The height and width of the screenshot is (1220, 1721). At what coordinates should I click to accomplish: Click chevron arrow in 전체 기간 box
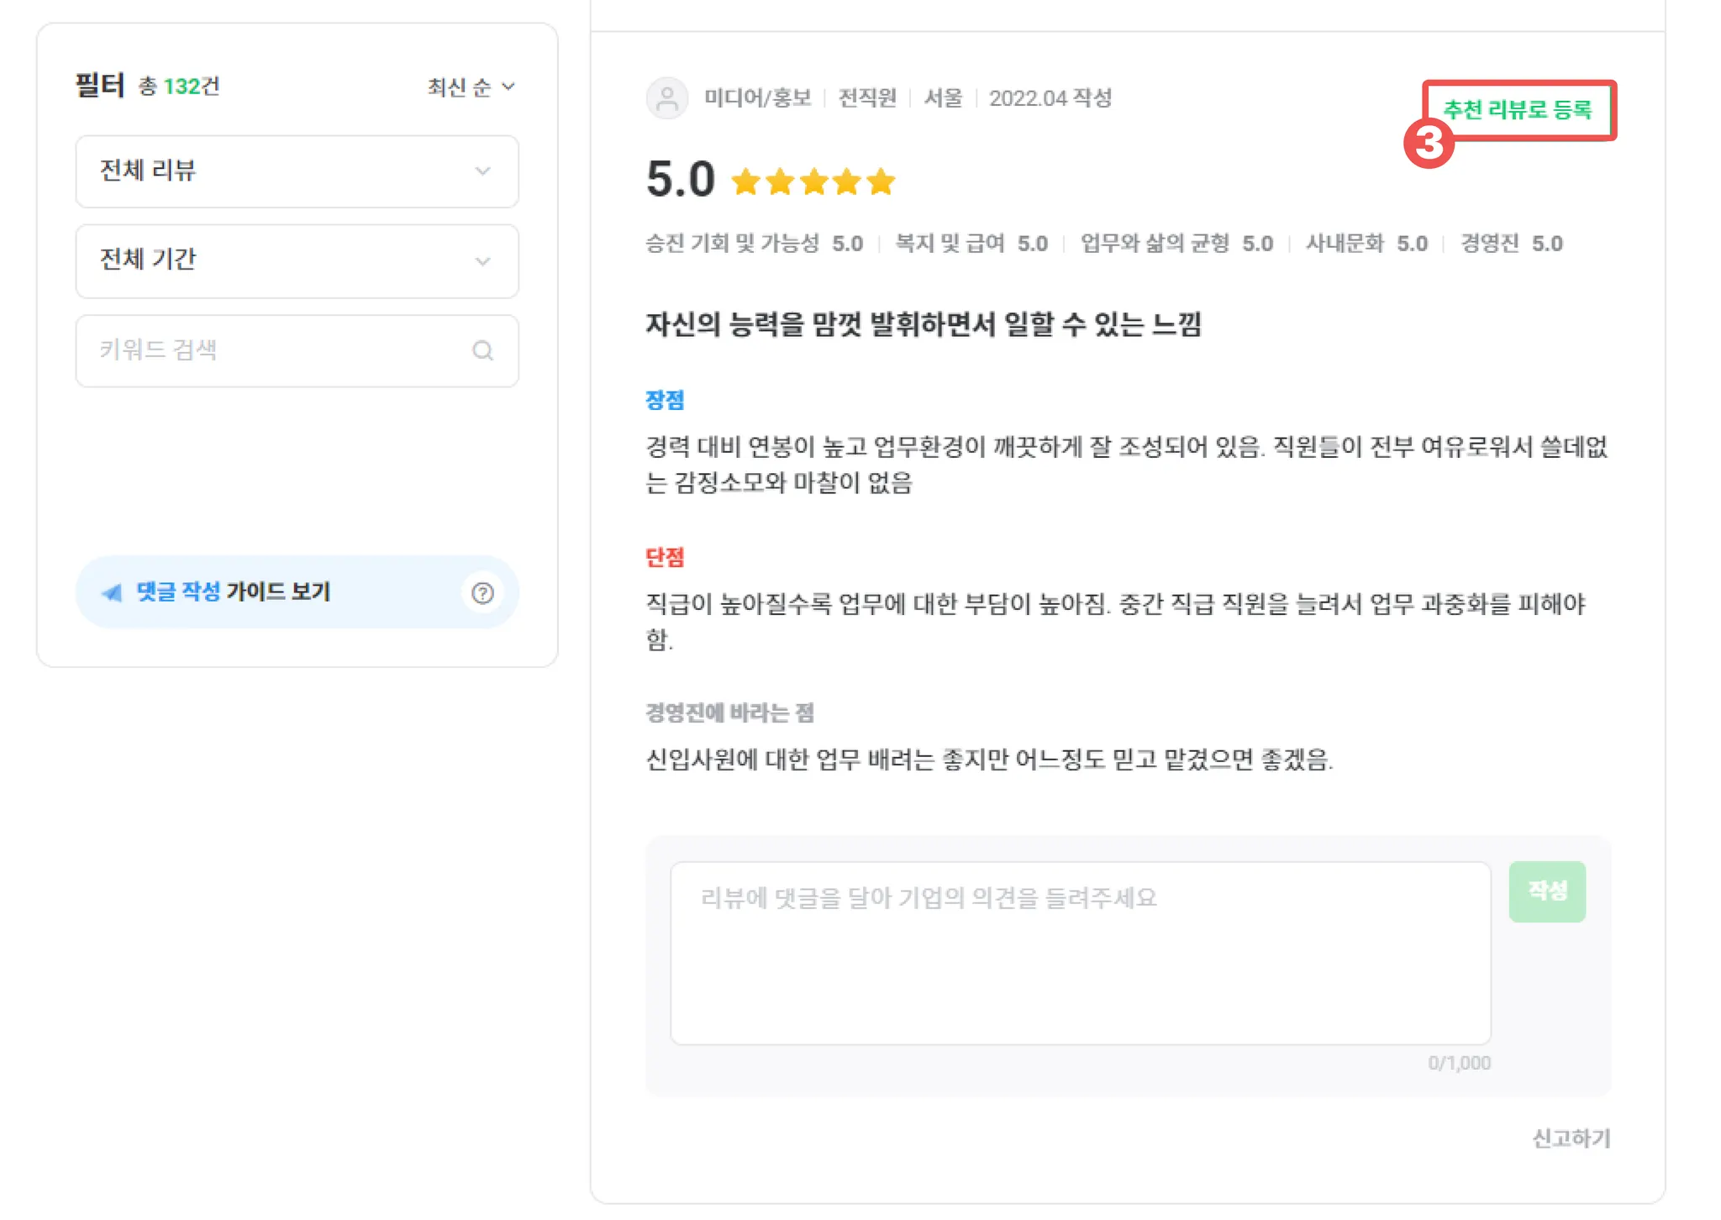(482, 261)
